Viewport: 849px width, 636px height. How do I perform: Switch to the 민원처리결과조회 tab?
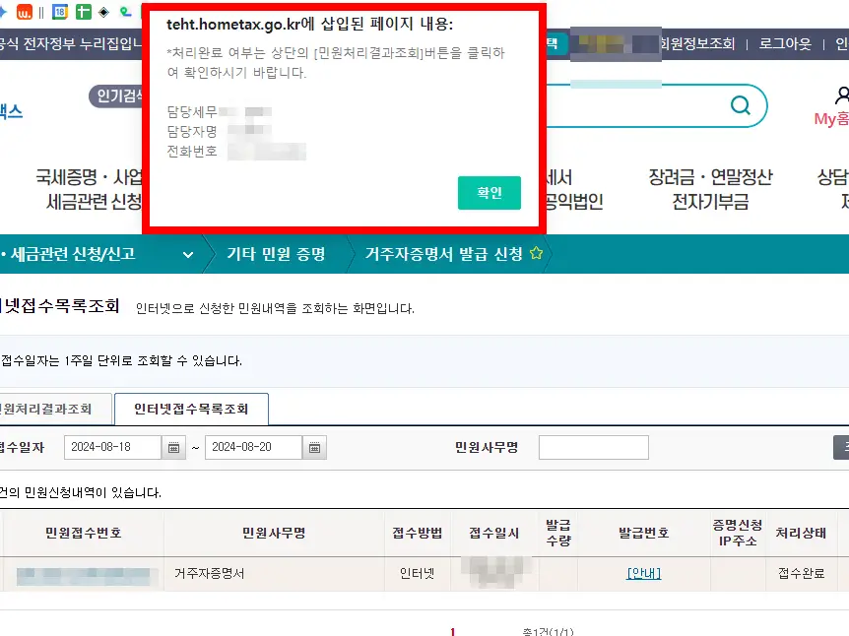point(46,410)
